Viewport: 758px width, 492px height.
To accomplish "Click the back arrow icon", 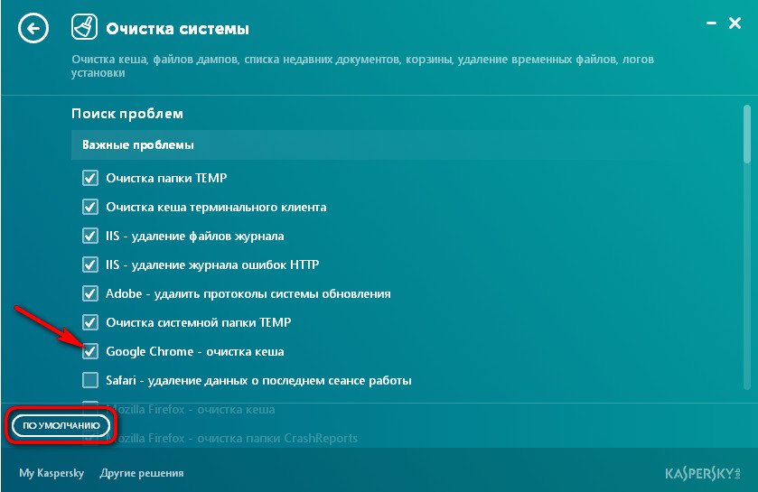I will (33, 30).
